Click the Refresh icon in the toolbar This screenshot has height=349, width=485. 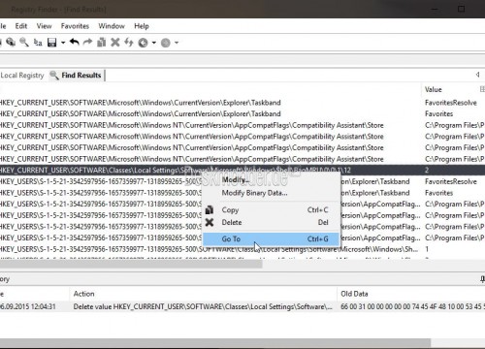[x=129, y=43]
